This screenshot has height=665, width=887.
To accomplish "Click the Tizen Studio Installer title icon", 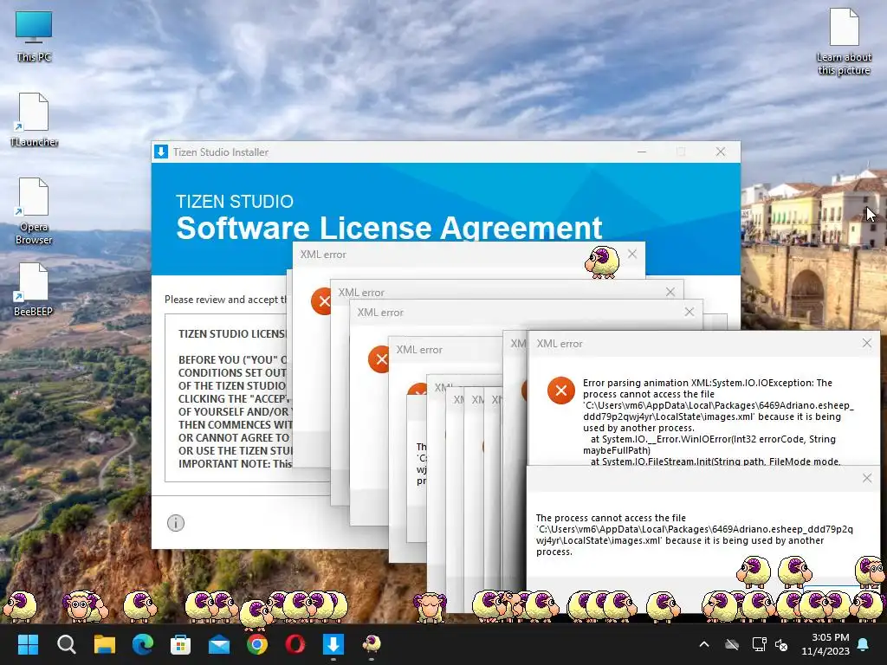I will 161,152.
